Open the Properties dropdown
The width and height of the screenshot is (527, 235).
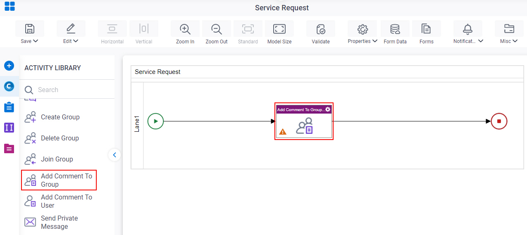pos(362,41)
